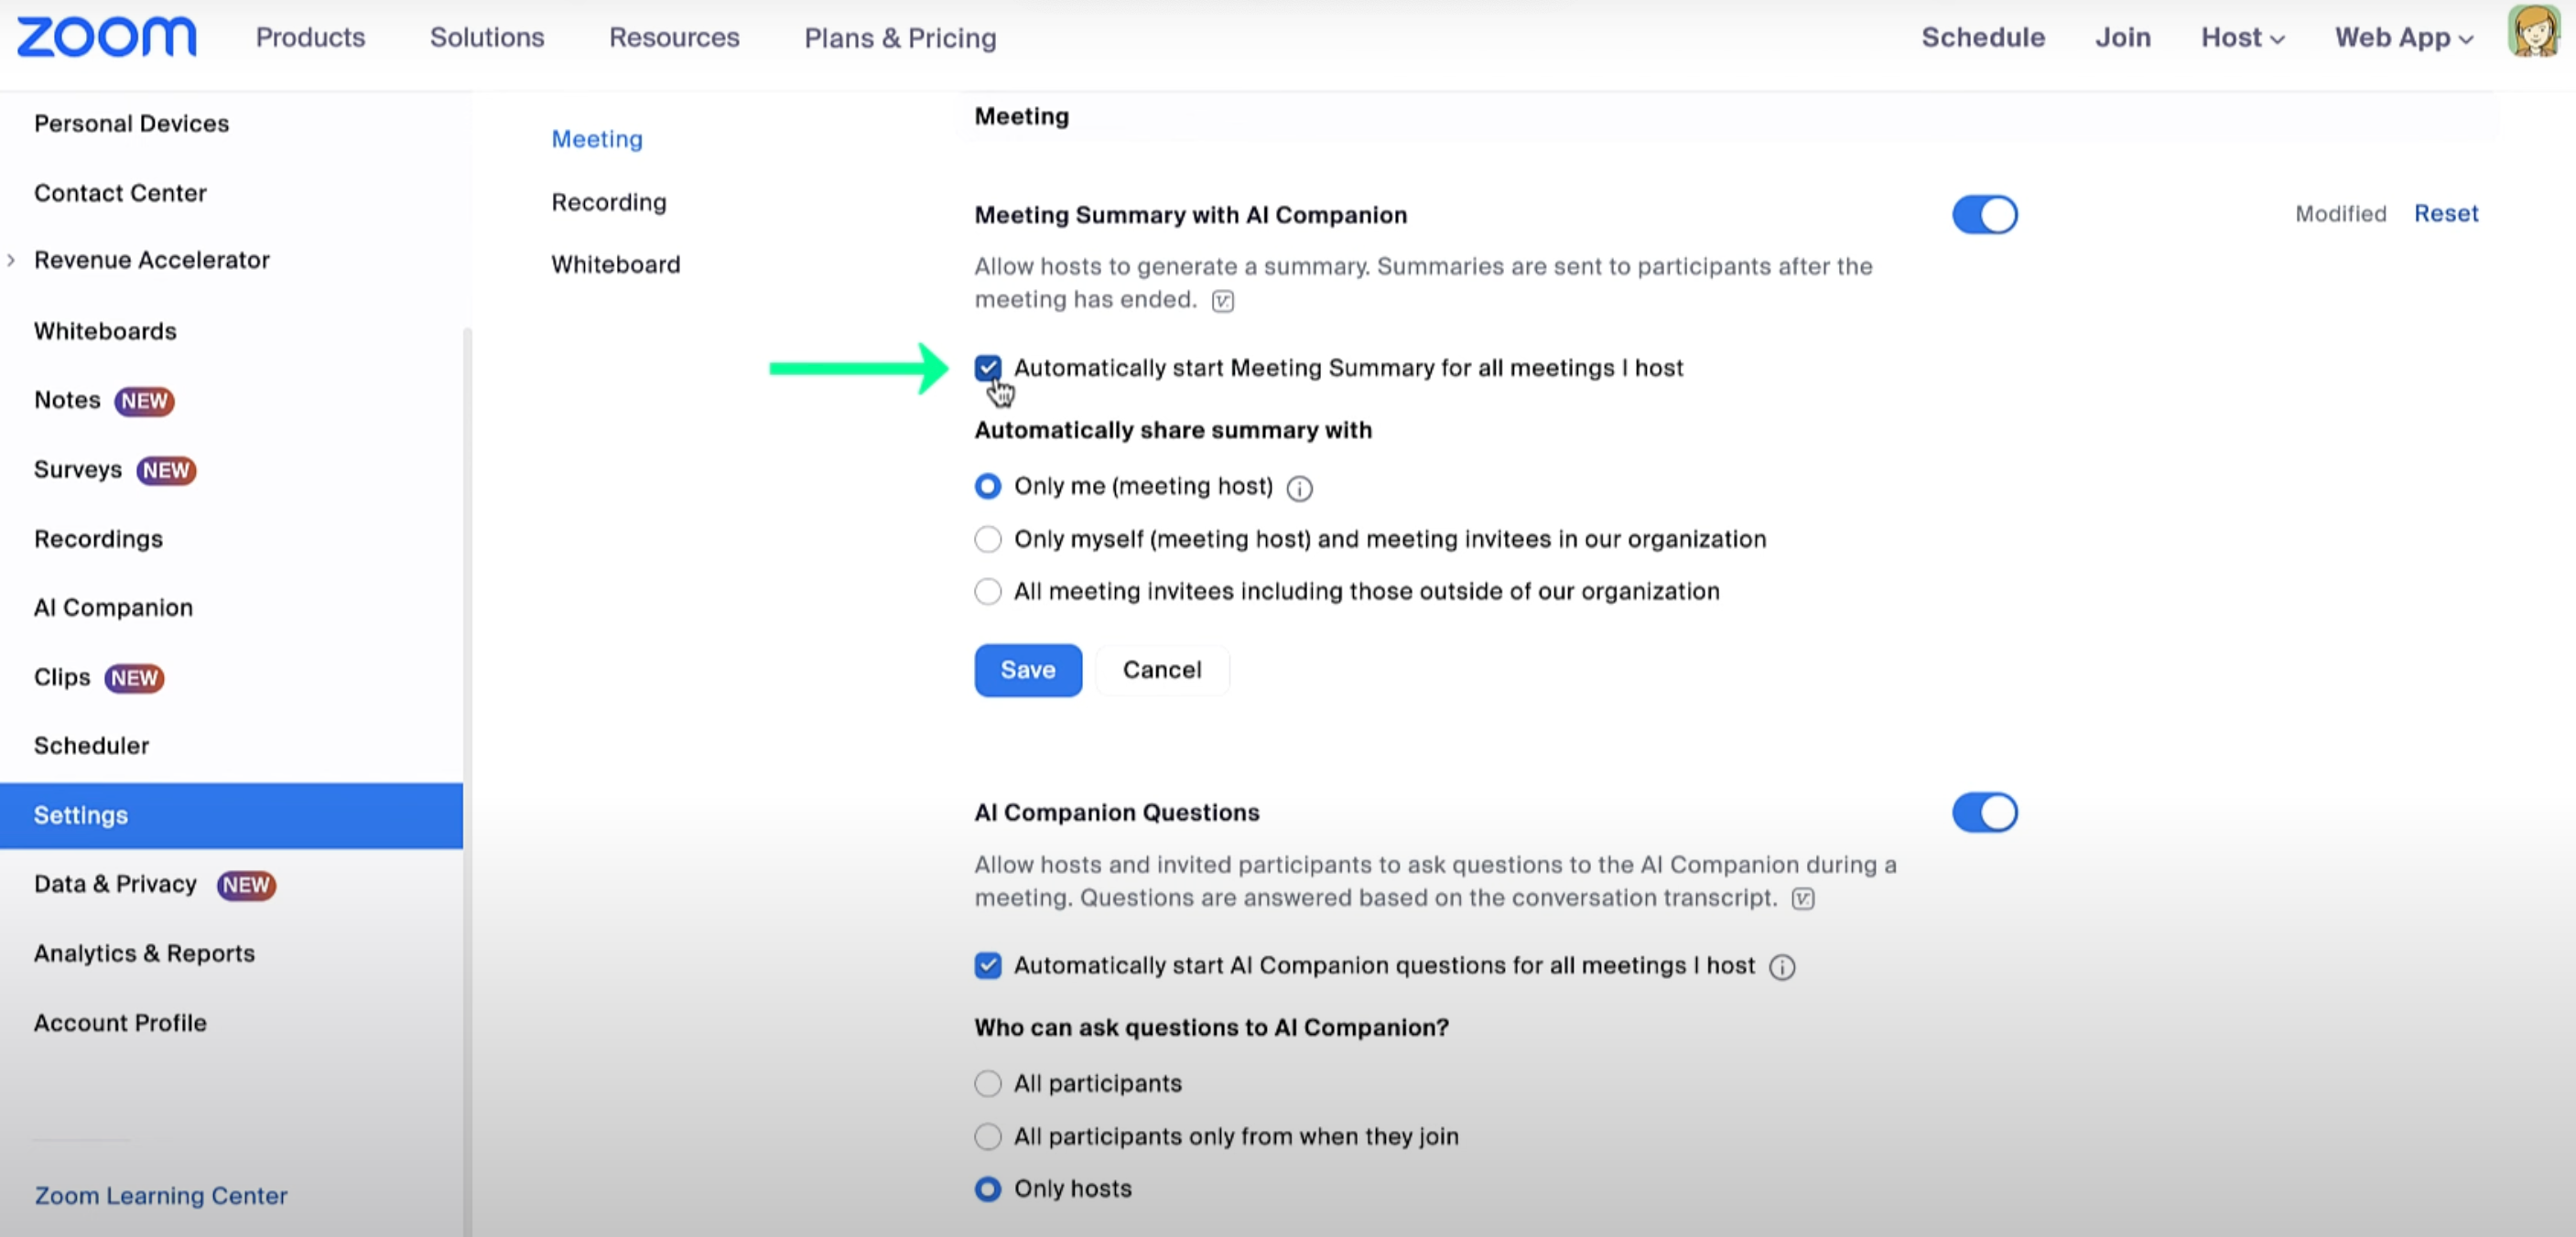2576x1237 pixels.
Task: Click Schedule in the top bar
Action: (x=1983, y=38)
